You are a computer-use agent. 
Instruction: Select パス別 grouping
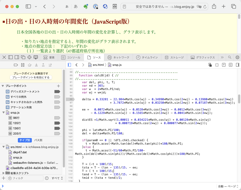38,140
